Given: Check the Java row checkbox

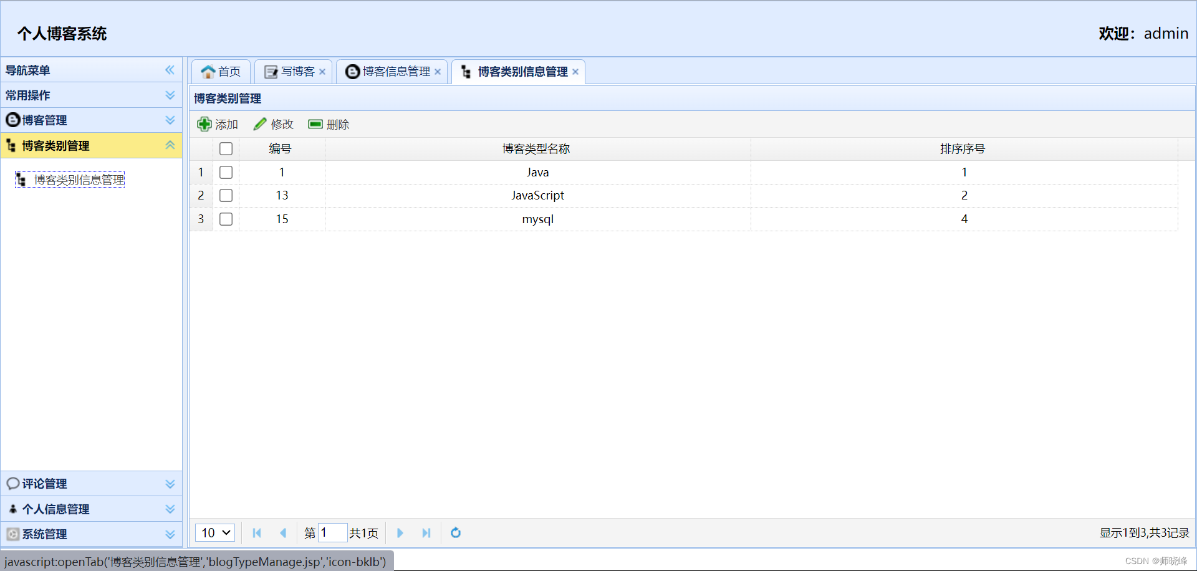Looking at the screenshot, I should click(226, 172).
